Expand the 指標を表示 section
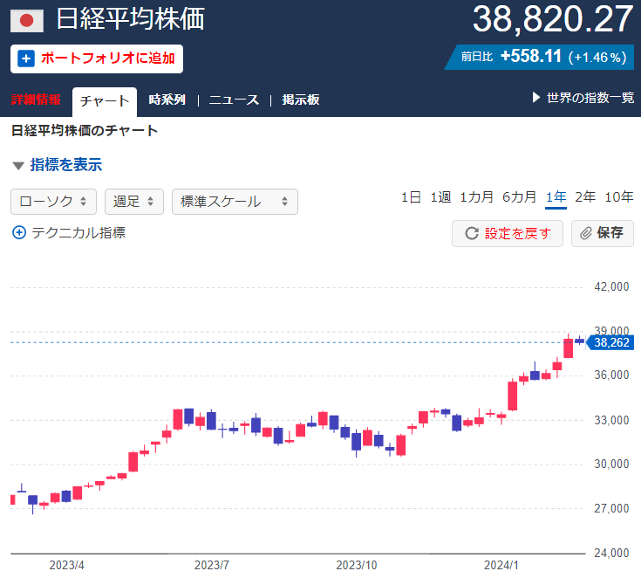Screen dimensions: 641x578 point(58,165)
